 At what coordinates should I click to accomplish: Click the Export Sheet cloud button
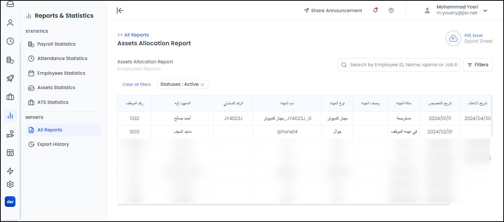click(453, 38)
